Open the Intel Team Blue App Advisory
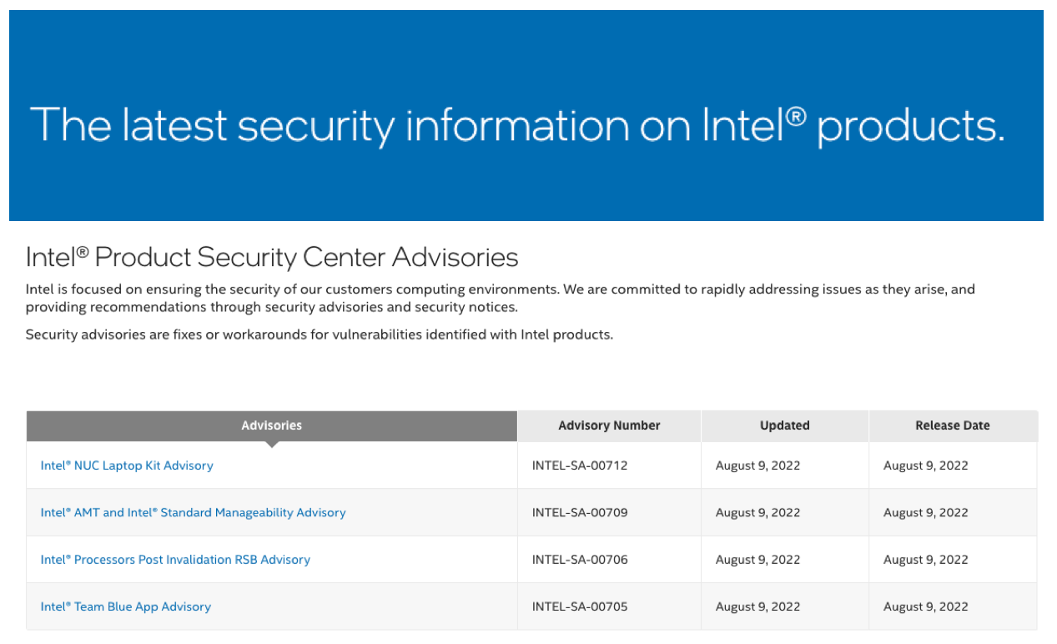1057x644 pixels. pos(126,606)
